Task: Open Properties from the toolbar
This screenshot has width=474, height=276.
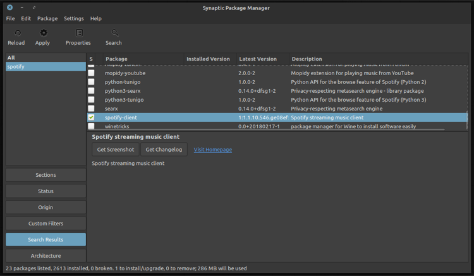Action: click(78, 37)
